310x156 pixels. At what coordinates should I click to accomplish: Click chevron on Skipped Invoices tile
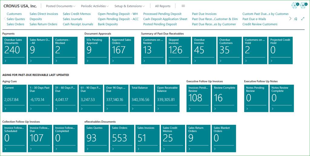click(x=170, y=61)
